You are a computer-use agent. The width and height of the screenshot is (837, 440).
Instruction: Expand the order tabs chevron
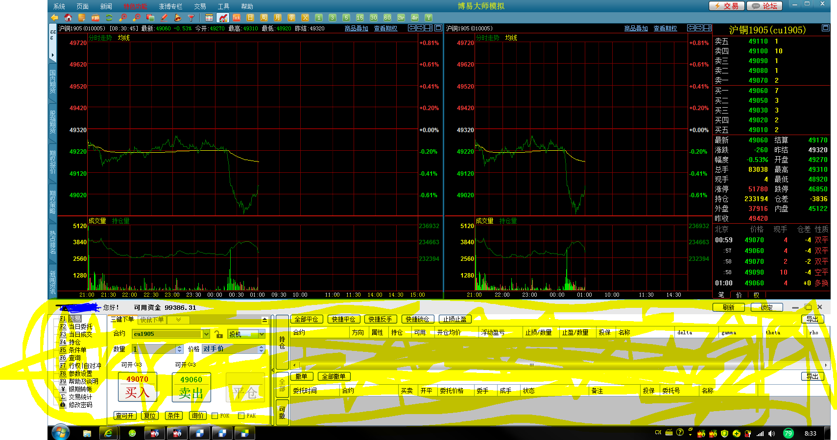coord(178,320)
